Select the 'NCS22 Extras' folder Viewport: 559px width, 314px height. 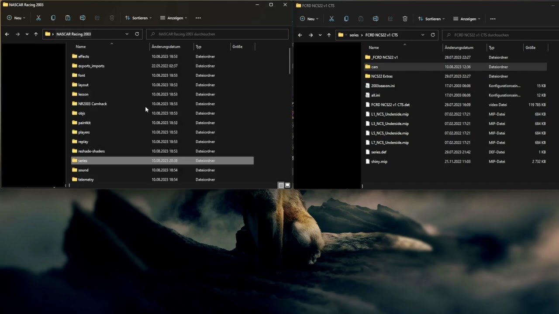click(x=455, y=76)
